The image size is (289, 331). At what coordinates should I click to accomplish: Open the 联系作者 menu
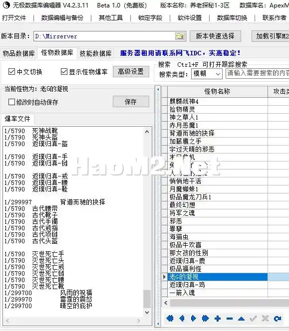click(x=275, y=18)
